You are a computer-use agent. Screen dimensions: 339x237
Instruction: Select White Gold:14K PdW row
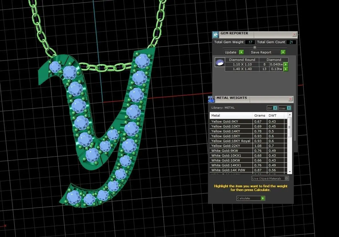click(248, 170)
